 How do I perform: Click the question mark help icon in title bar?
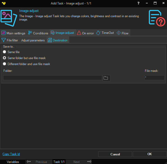tap(138, 3)
